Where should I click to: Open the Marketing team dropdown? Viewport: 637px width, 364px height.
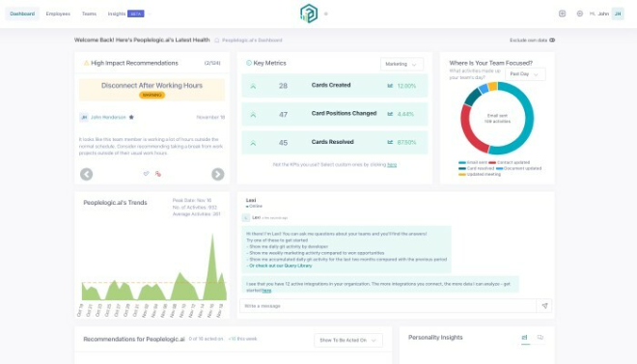coord(402,64)
